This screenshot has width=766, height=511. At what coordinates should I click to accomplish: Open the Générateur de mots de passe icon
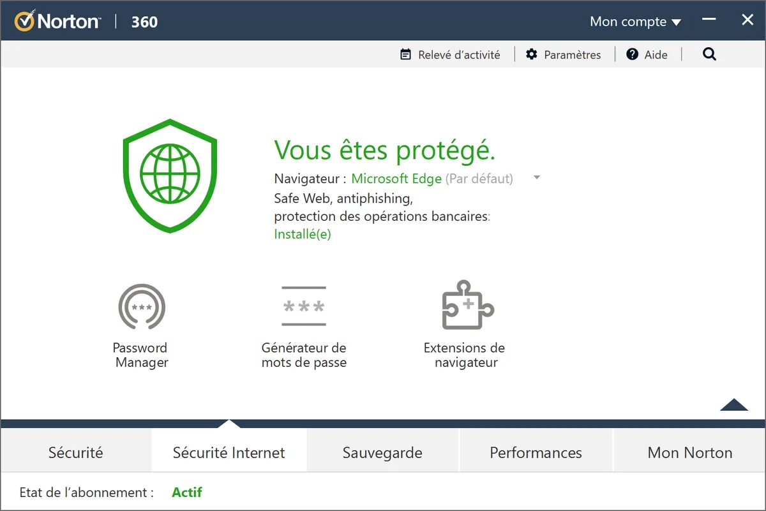pos(304,306)
